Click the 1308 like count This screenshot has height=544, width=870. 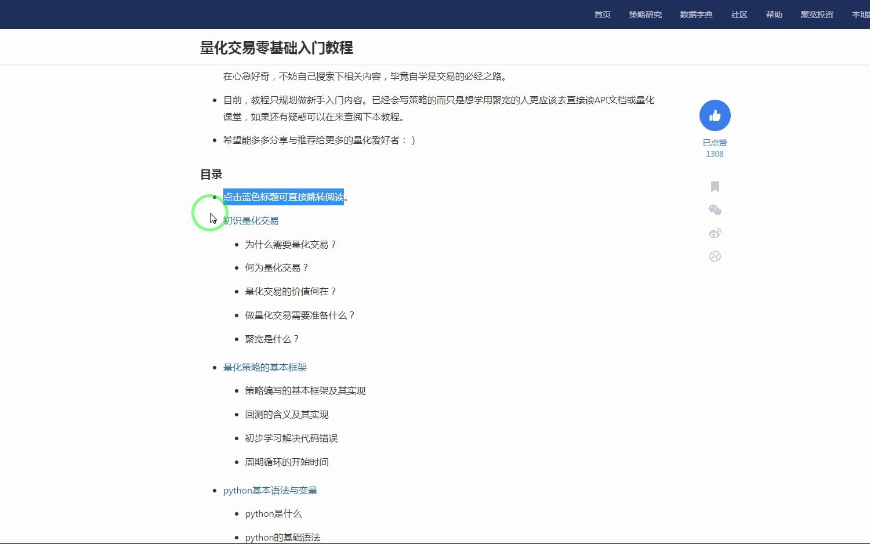(715, 154)
